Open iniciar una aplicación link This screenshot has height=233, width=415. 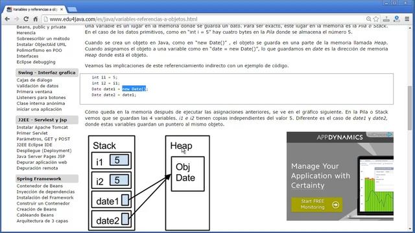[x=39, y=109]
